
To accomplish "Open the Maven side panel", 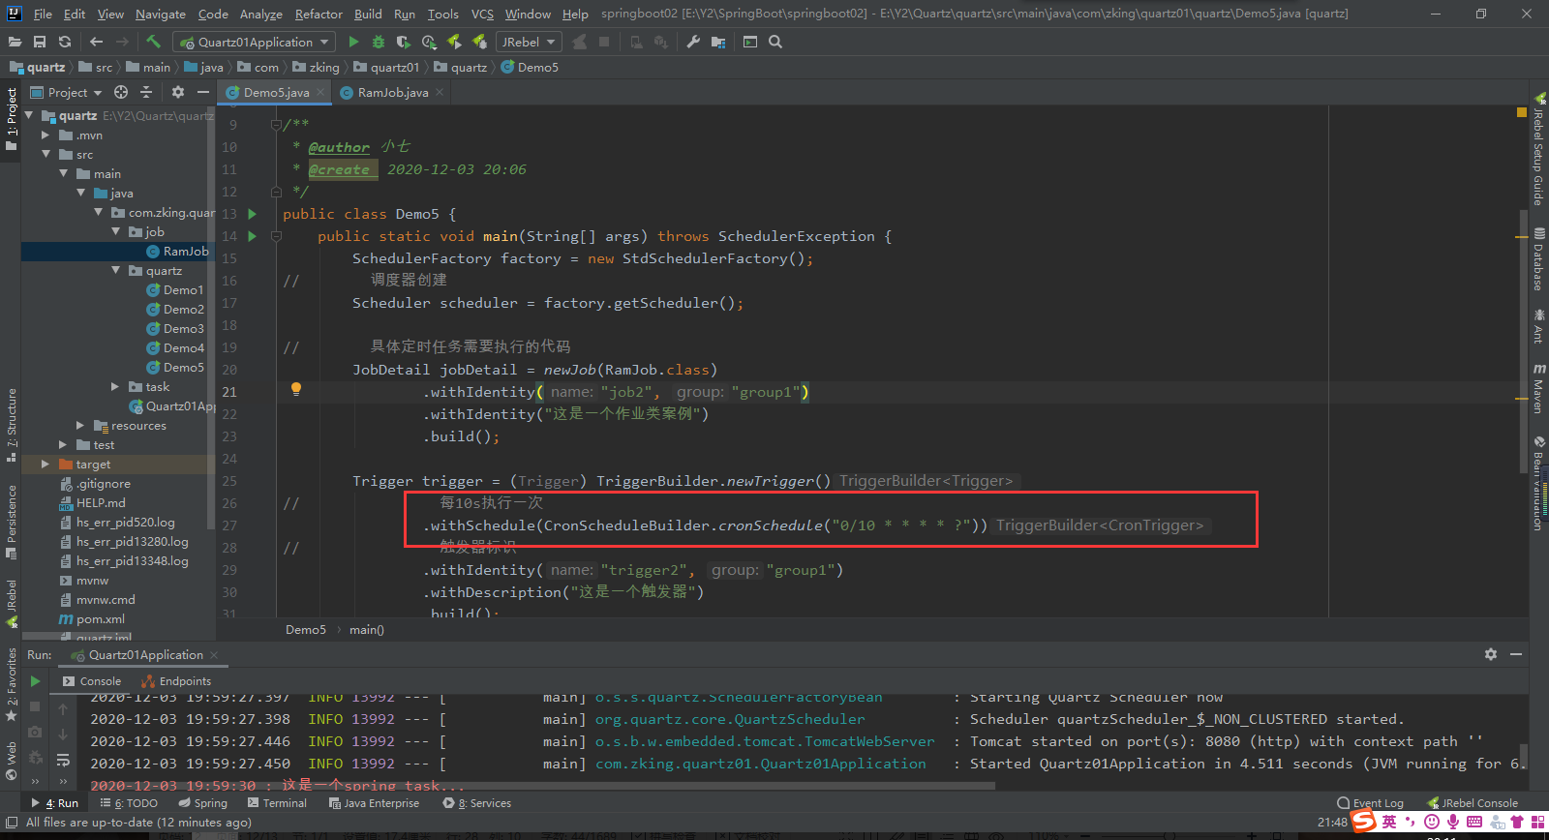I will [1539, 389].
